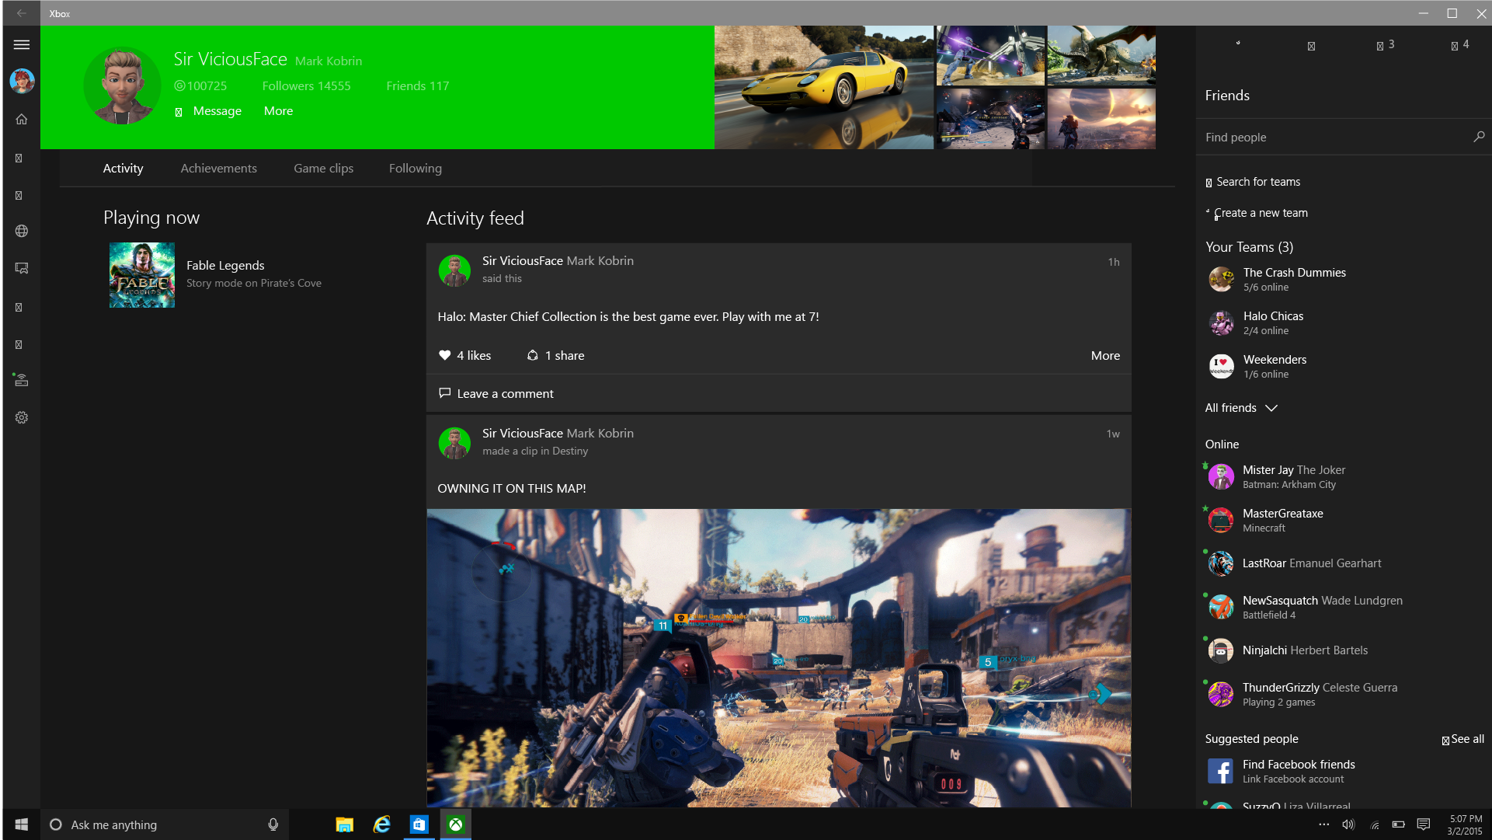Open the More option in the profile header

coord(278,111)
